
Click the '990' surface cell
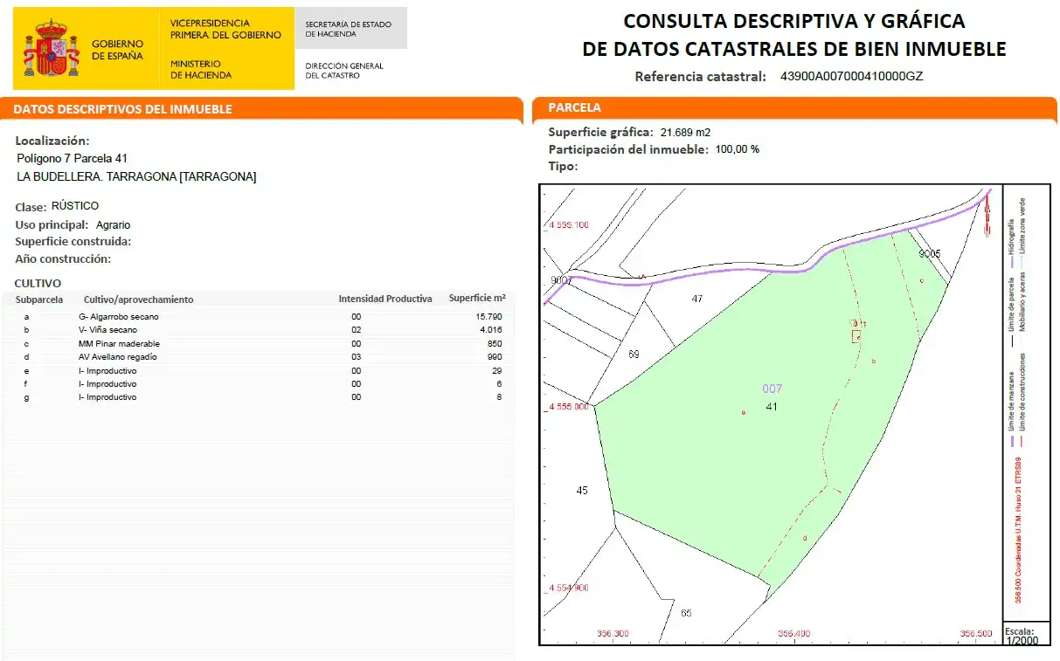point(495,357)
